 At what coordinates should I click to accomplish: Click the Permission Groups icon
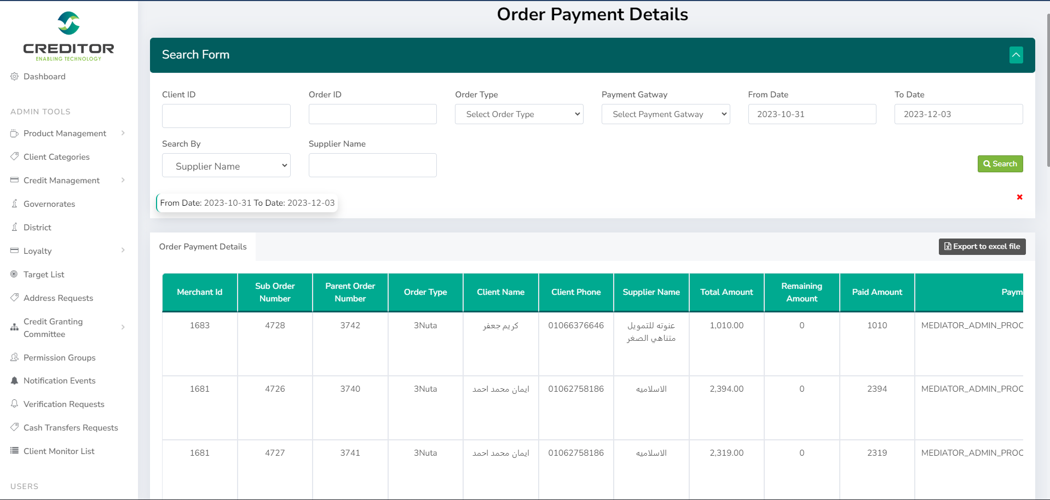pos(14,357)
